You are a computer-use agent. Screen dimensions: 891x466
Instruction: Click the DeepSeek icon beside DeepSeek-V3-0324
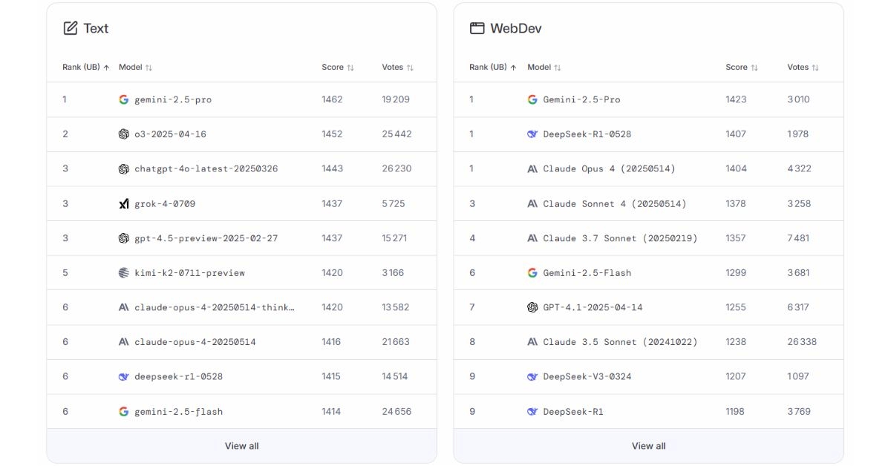532,376
